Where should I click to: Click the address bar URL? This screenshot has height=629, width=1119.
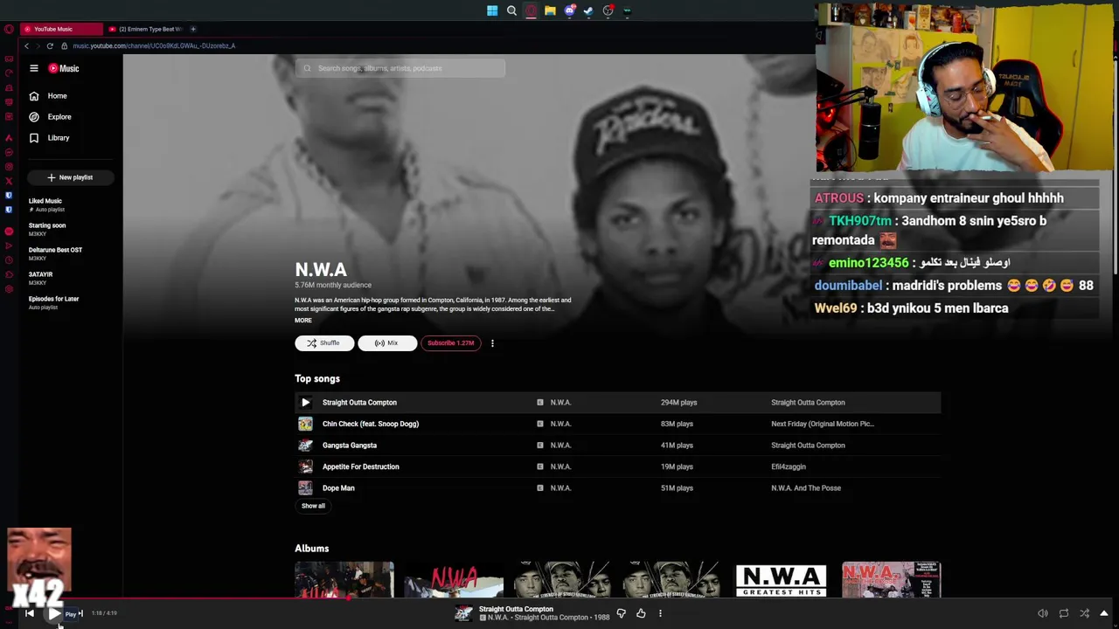pos(154,45)
